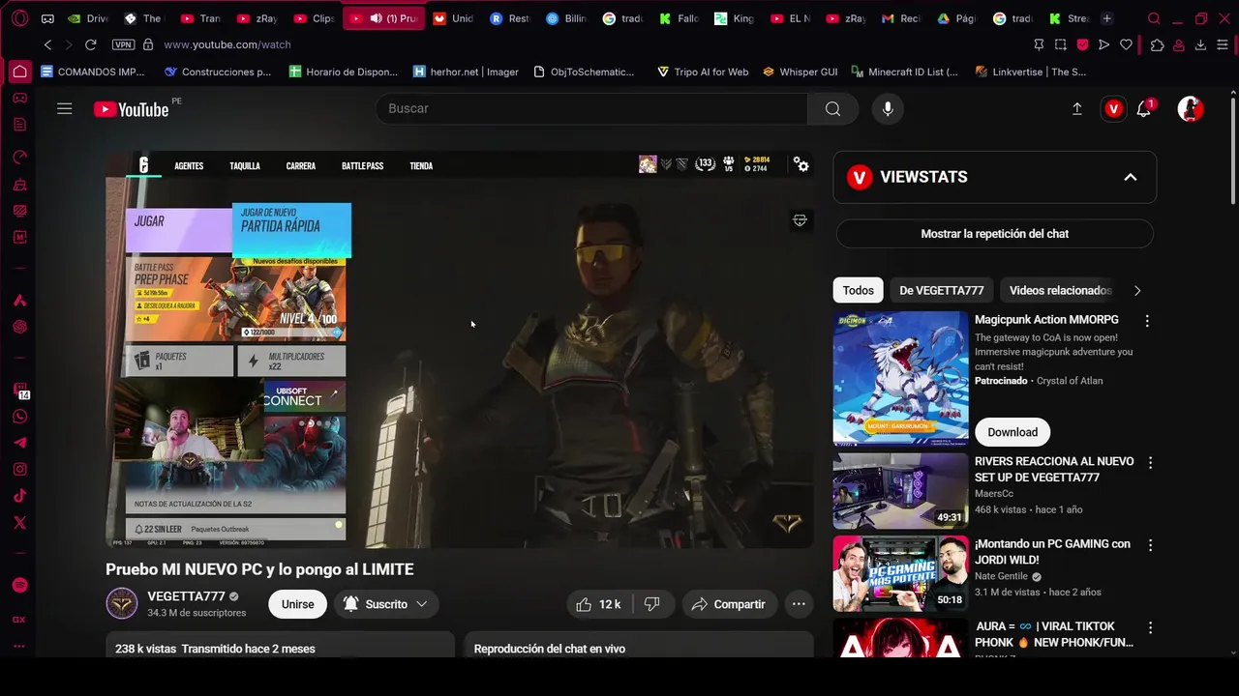Open the Opera easy setup icon
The height and width of the screenshot is (696, 1239).
click(x=1223, y=44)
